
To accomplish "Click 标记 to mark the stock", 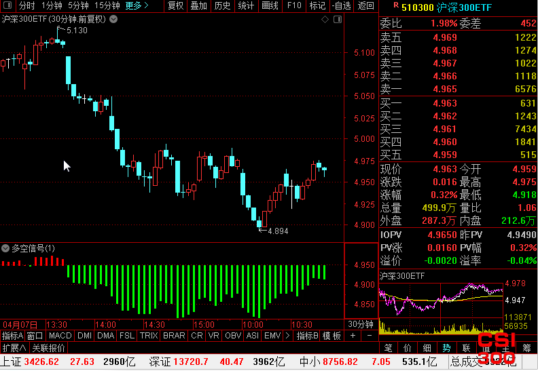I will pyautogui.click(x=317, y=5).
